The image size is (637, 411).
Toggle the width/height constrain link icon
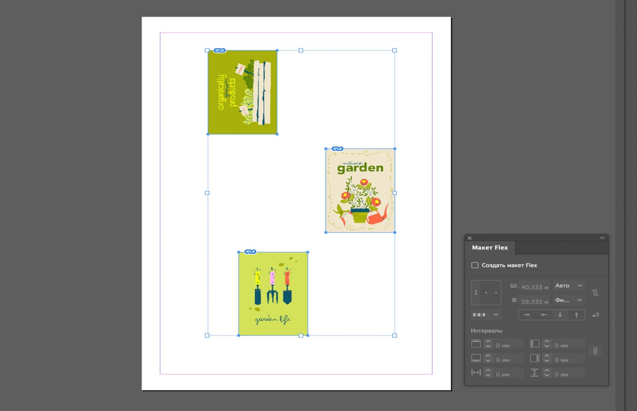(x=595, y=293)
